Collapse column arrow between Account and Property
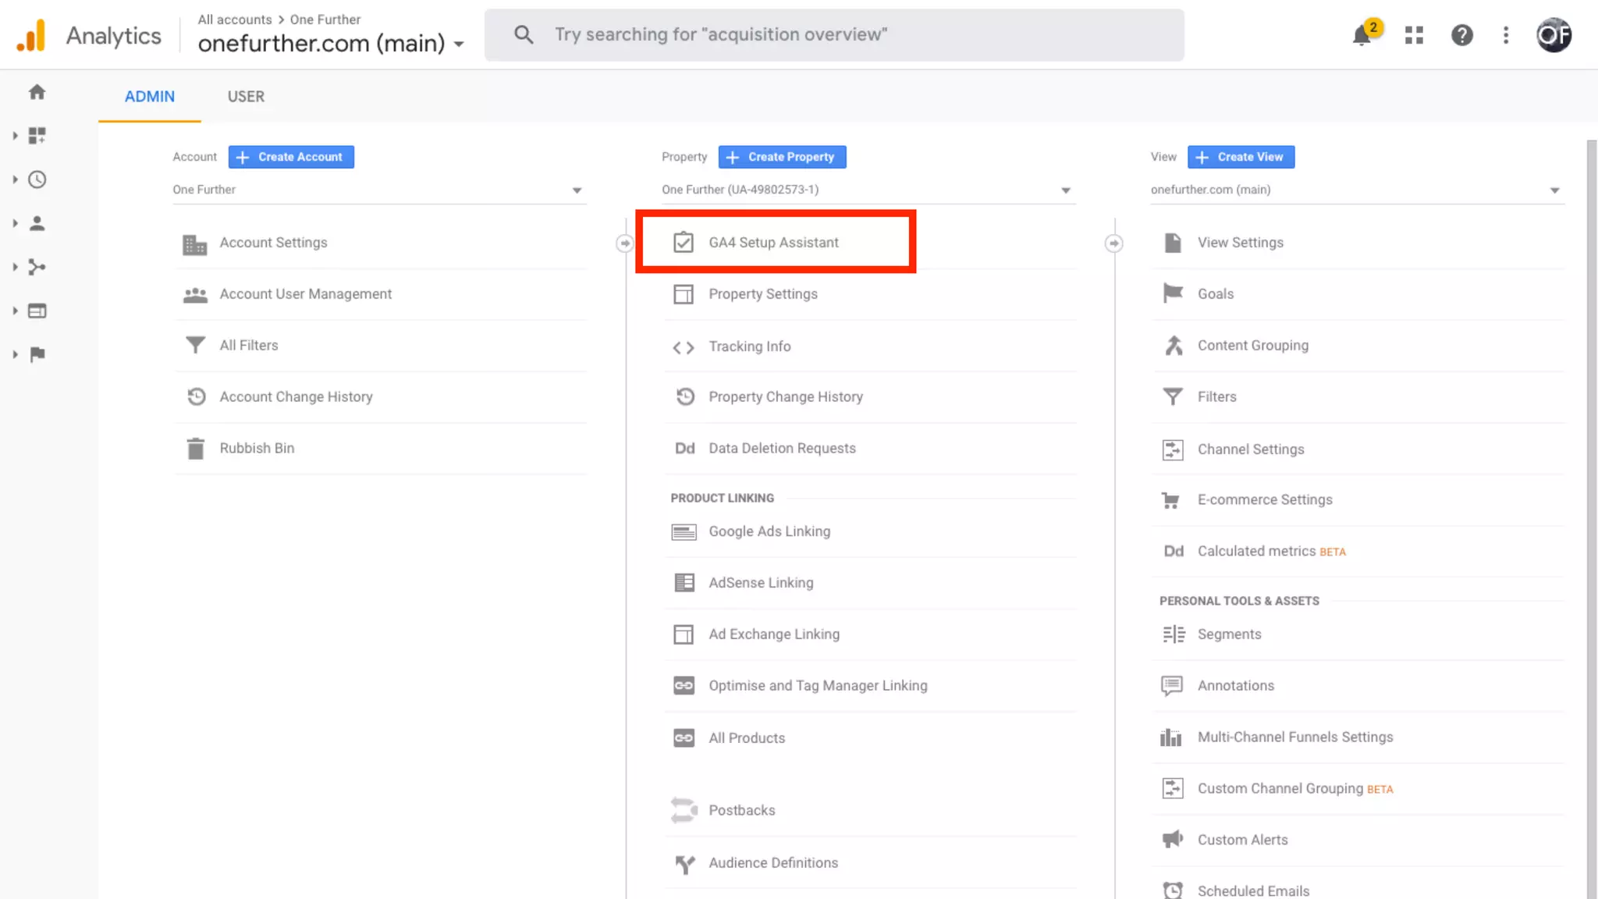Image resolution: width=1598 pixels, height=899 pixels. click(x=624, y=243)
